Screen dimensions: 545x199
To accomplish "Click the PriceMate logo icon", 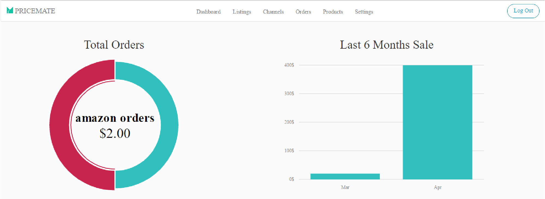I will point(10,11).
